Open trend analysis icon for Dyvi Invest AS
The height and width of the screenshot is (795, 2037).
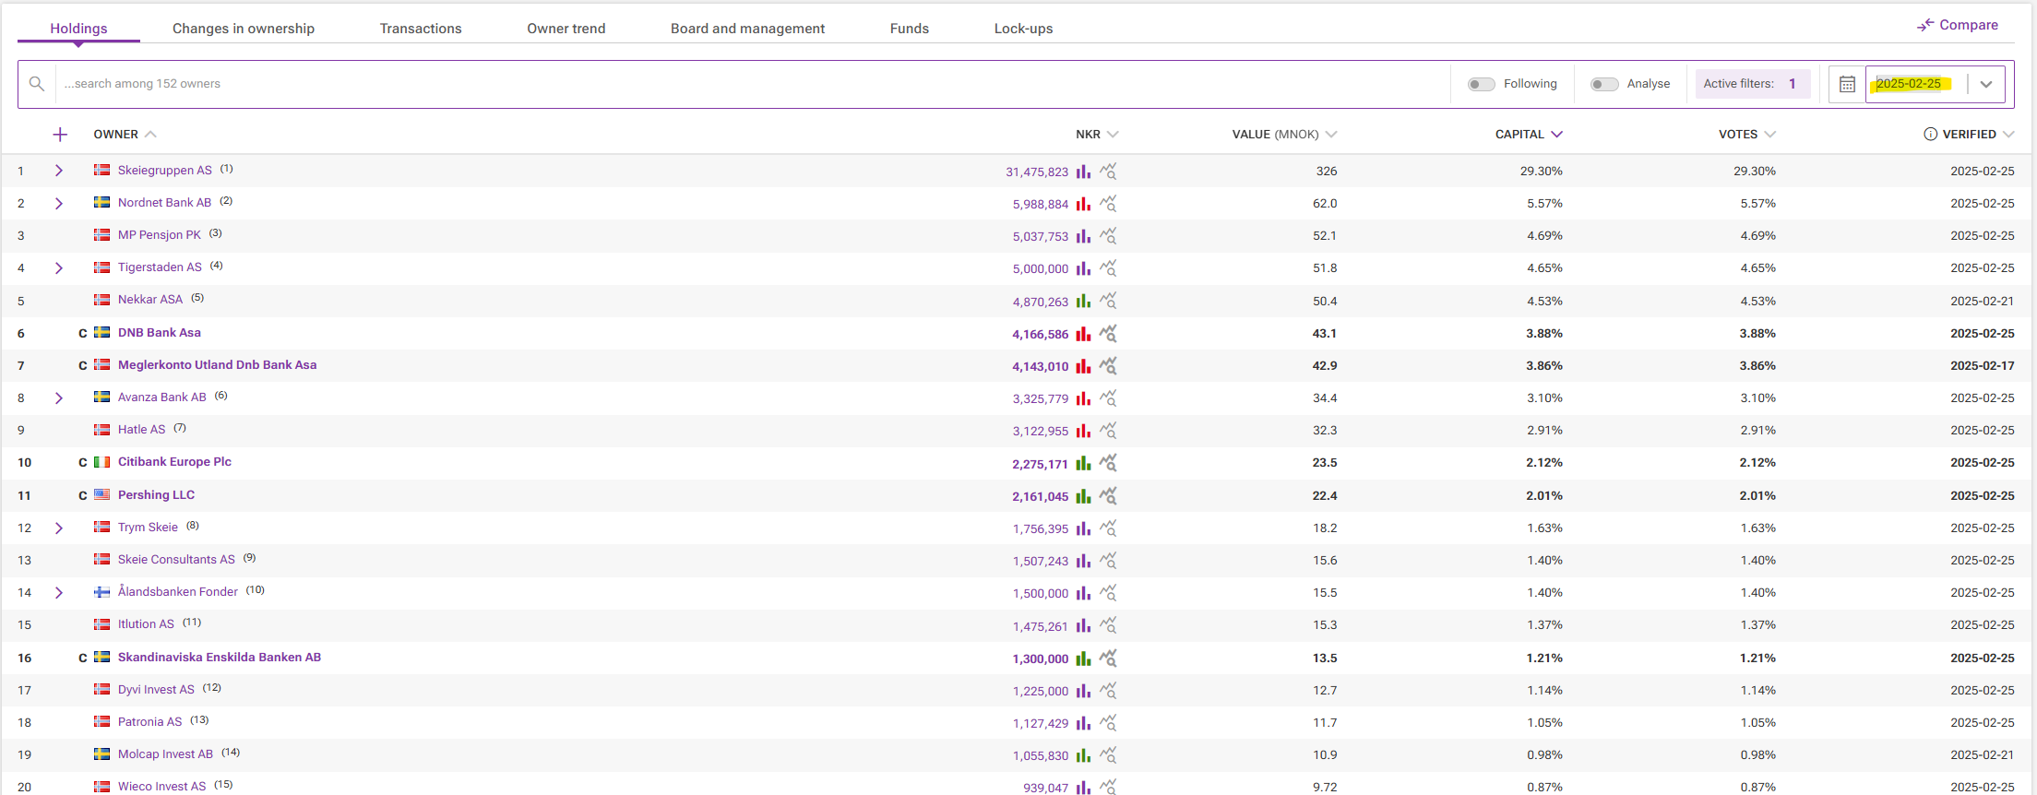click(x=1108, y=691)
